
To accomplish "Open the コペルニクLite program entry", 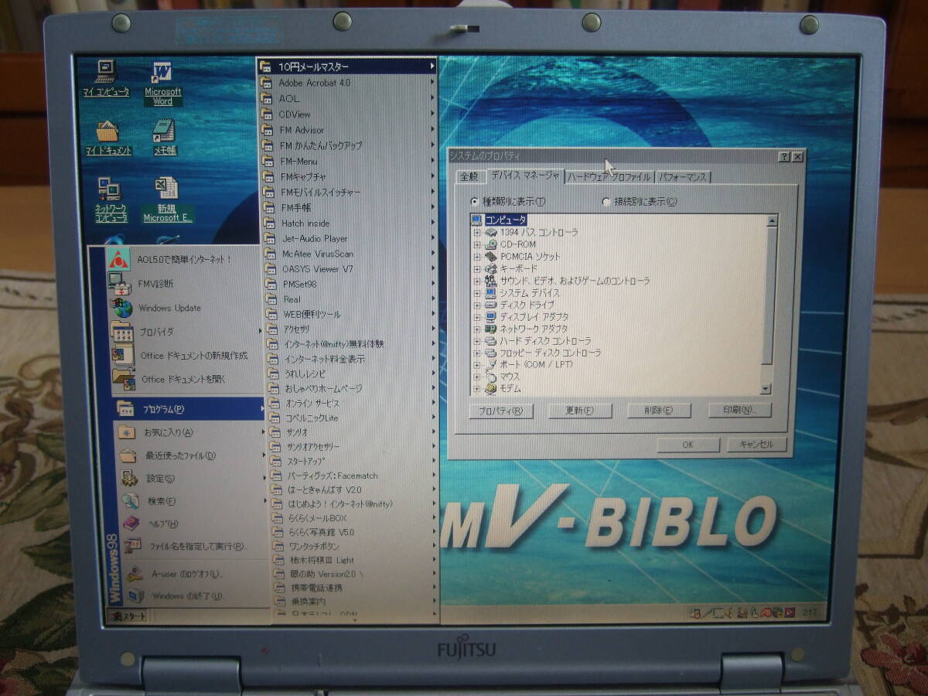I will [x=353, y=418].
